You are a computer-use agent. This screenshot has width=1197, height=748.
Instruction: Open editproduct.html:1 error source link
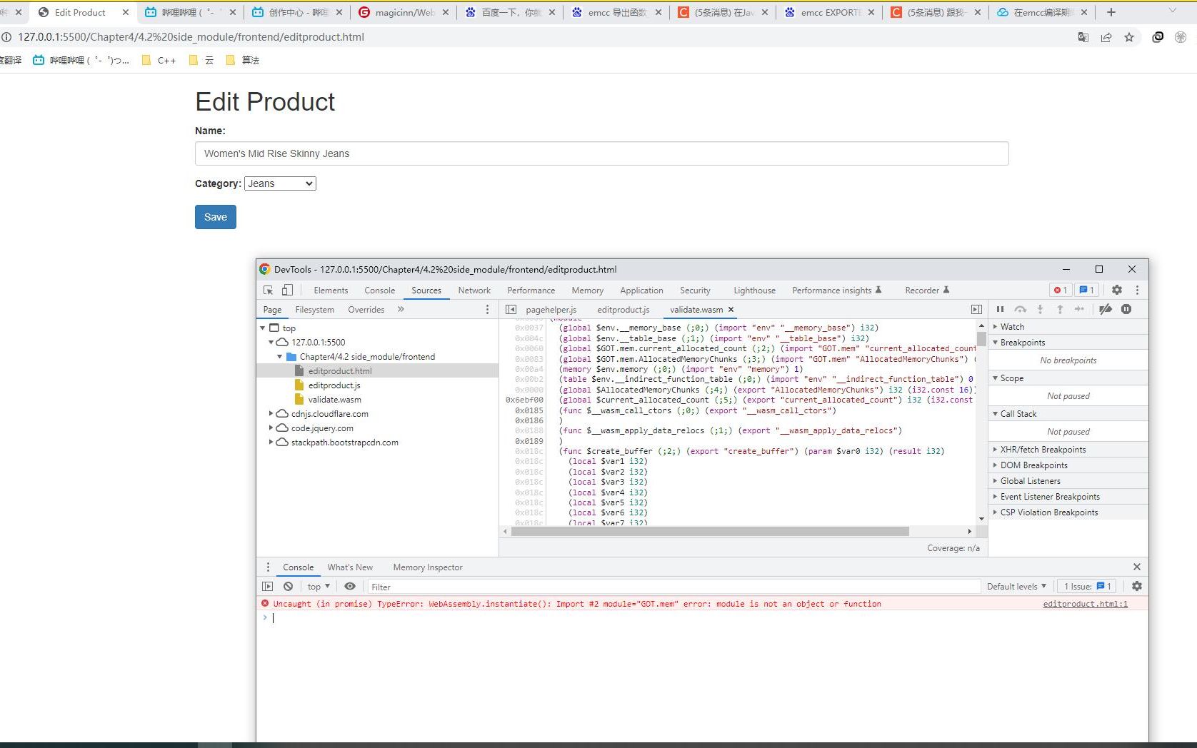coord(1085,604)
